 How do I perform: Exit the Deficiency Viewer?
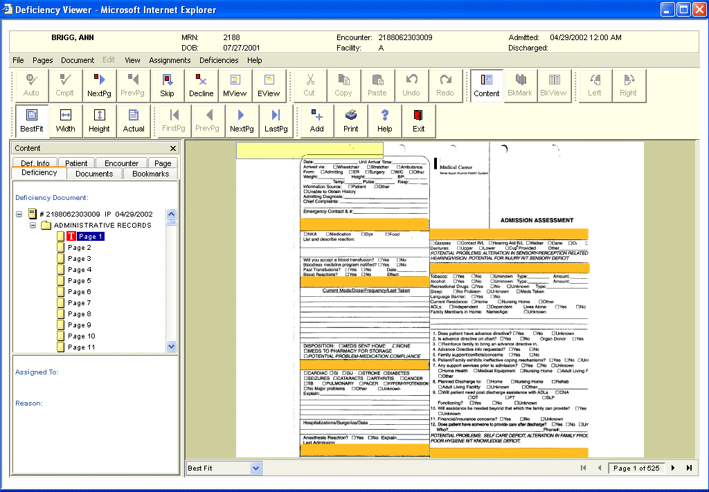pyautogui.click(x=419, y=120)
